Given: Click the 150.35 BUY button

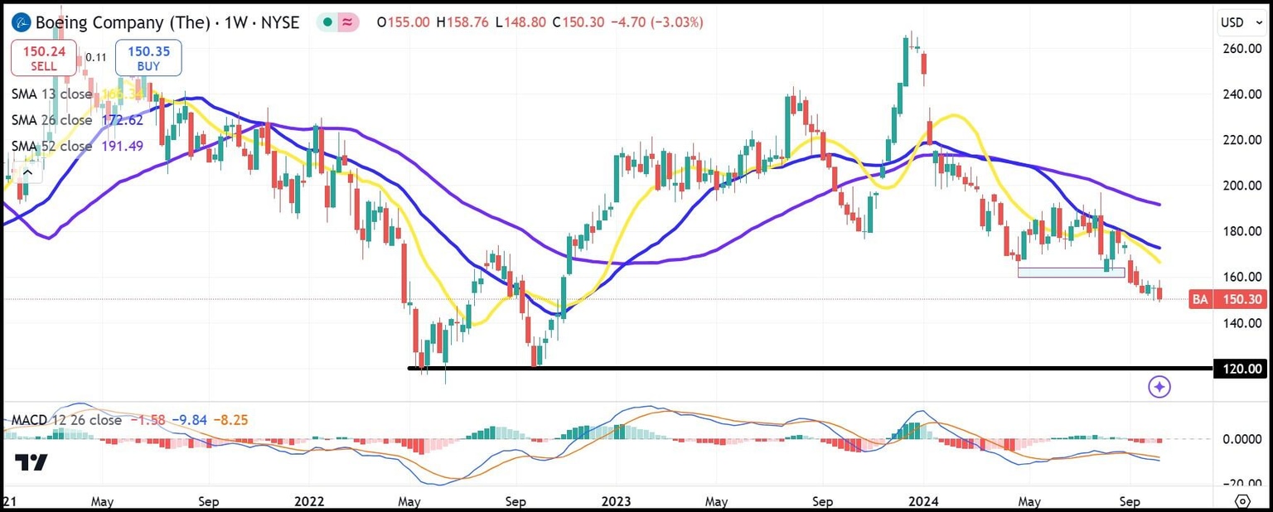Looking at the screenshot, I should click(x=148, y=58).
